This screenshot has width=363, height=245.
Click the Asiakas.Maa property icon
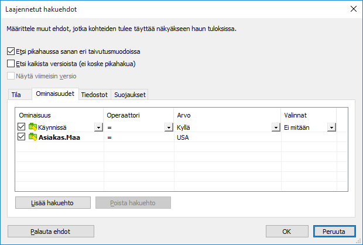click(33, 137)
